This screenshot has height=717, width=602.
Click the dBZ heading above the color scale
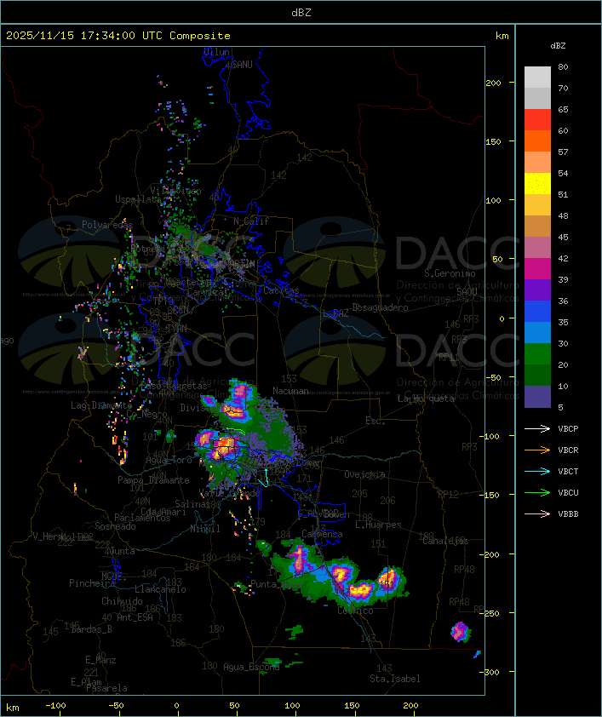[558, 45]
